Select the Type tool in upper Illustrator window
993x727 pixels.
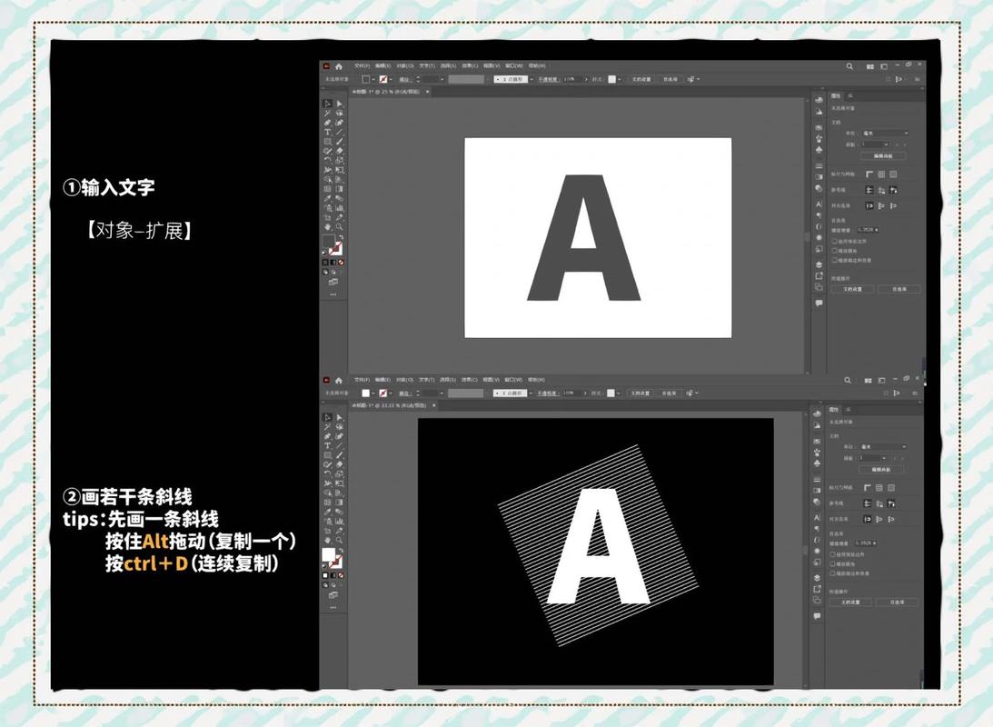[327, 133]
